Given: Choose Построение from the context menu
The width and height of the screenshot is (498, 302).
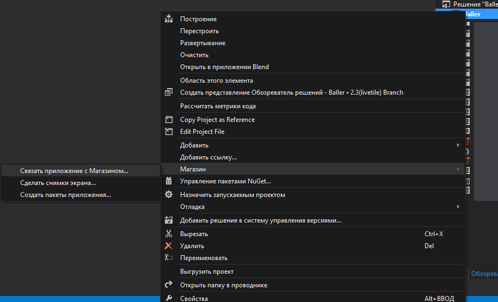Looking at the screenshot, I should 313,19.
